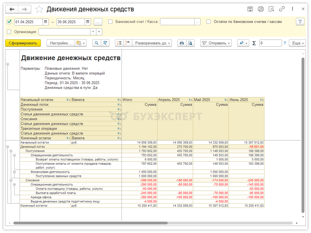Enable Банковский счет / Касса checkbox
311x233 pixels.
click(x=110, y=22)
